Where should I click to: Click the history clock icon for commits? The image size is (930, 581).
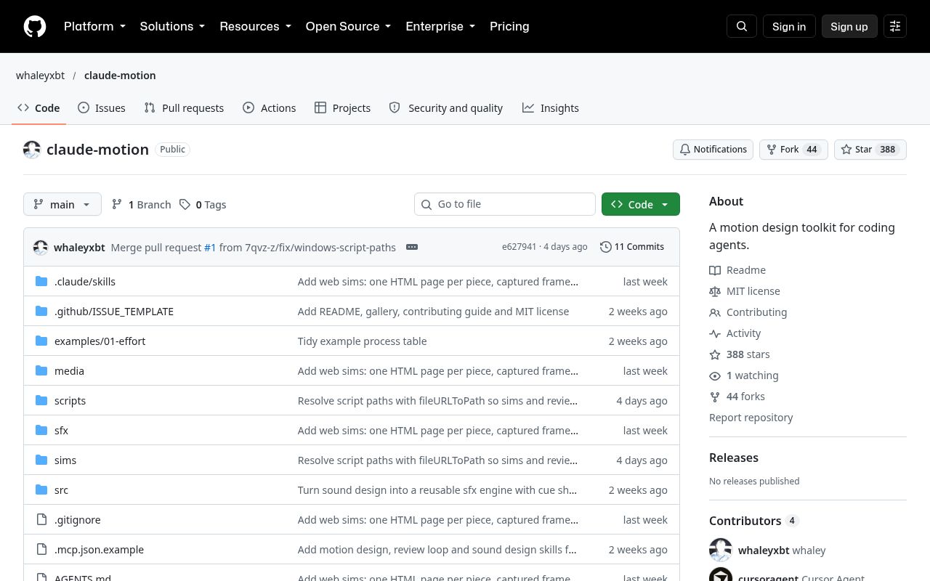point(605,247)
